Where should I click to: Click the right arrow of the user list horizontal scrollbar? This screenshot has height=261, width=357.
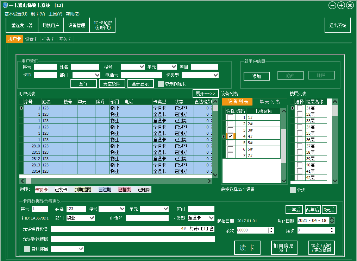coord(209,181)
